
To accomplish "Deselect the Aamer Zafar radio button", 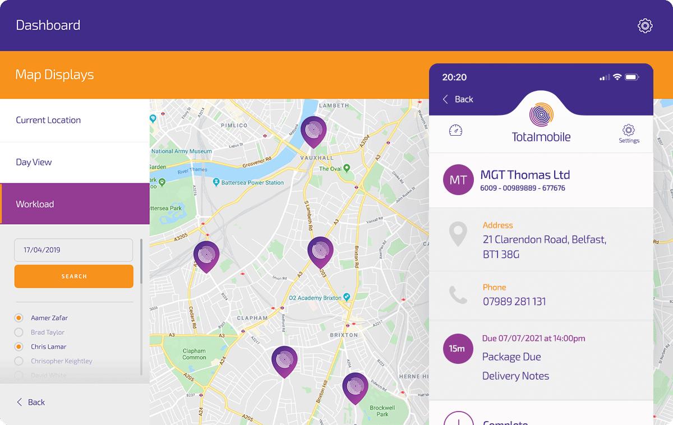I will click(19, 317).
